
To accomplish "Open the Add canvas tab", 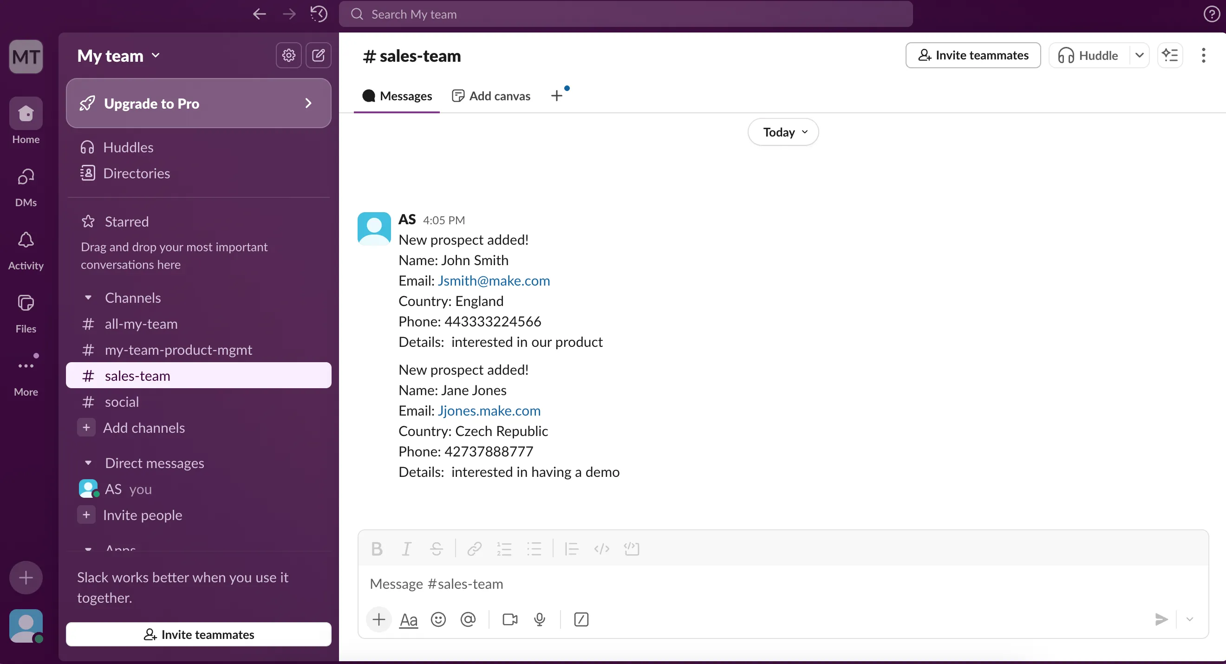I will 491,96.
